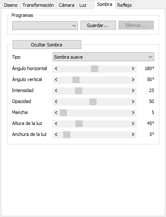Click the Intensidad slider thumb
The height and width of the screenshot is (217, 166).
pos(78,91)
